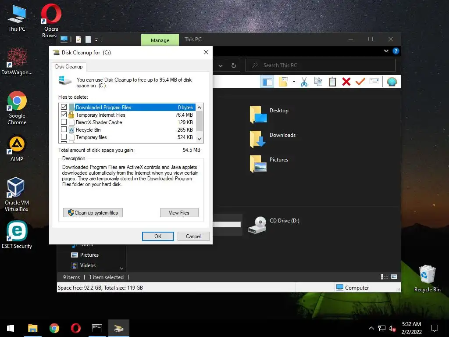Viewport: 449px width, 337px height.
Task: Click Clean up system files button
Action: point(93,213)
